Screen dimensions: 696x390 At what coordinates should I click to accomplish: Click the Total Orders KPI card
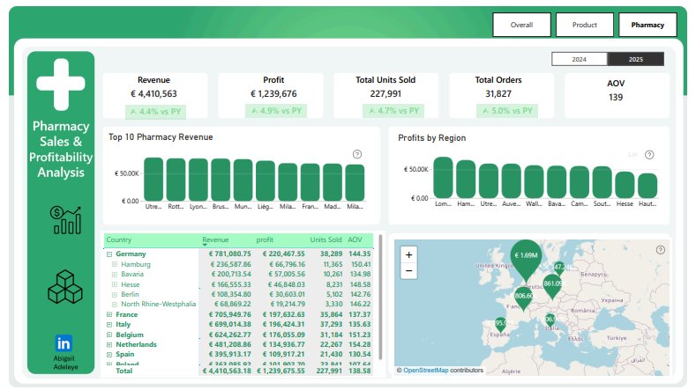(502, 96)
